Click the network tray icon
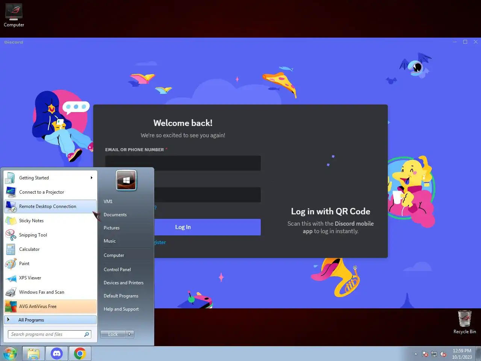The image size is (481, 361). tap(434, 354)
